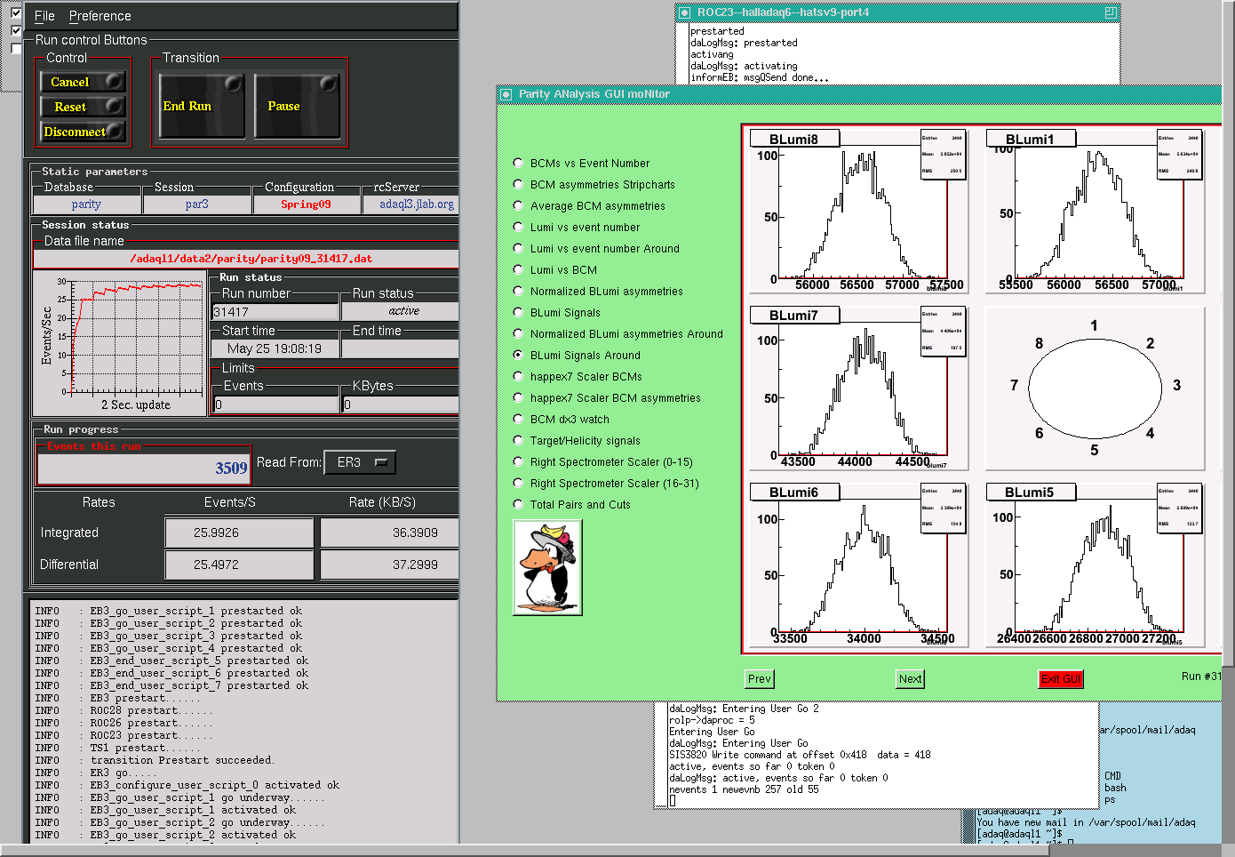Click the Pause transition button
The image size is (1235, 857).
298,106
